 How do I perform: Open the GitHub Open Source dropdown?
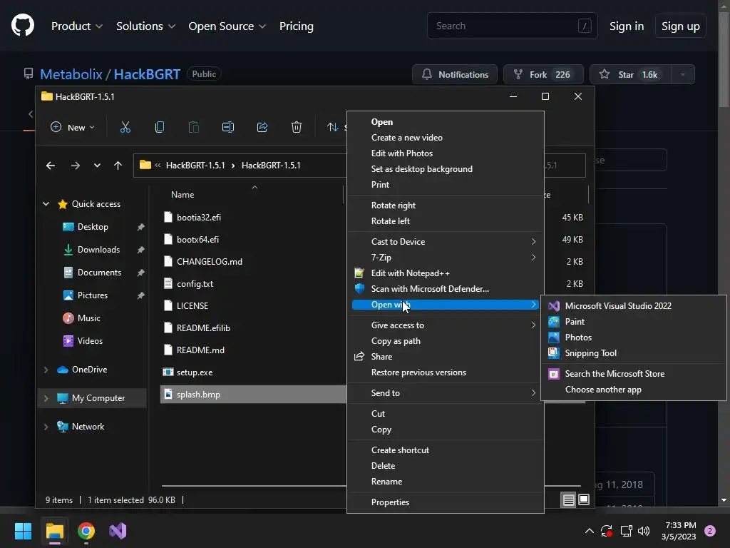click(227, 26)
